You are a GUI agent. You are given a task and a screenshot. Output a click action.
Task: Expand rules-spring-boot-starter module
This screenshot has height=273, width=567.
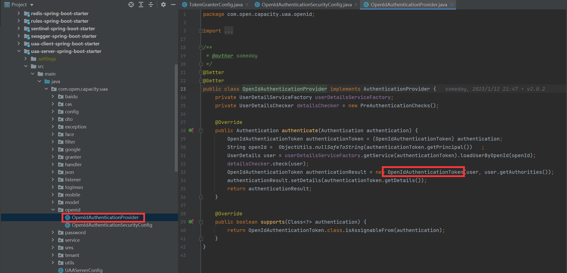19,21
